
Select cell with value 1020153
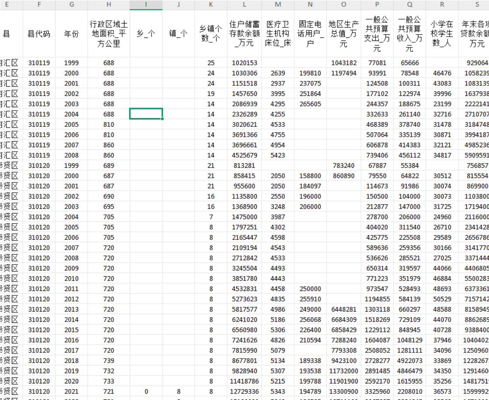point(244,63)
